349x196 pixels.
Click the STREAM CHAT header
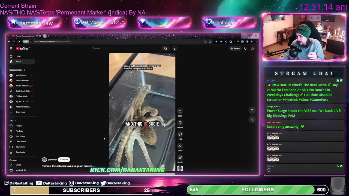point(304,73)
